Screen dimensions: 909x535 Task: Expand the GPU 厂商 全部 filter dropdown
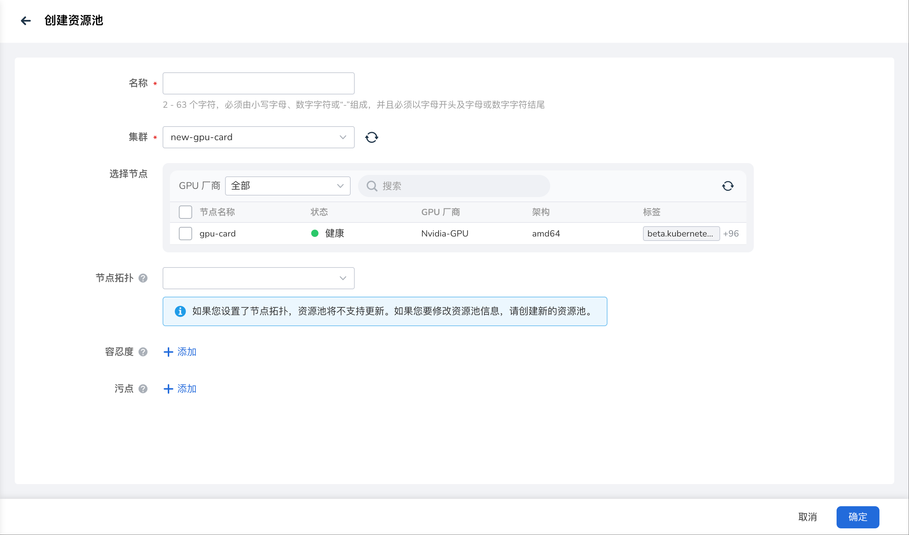pos(287,186)
